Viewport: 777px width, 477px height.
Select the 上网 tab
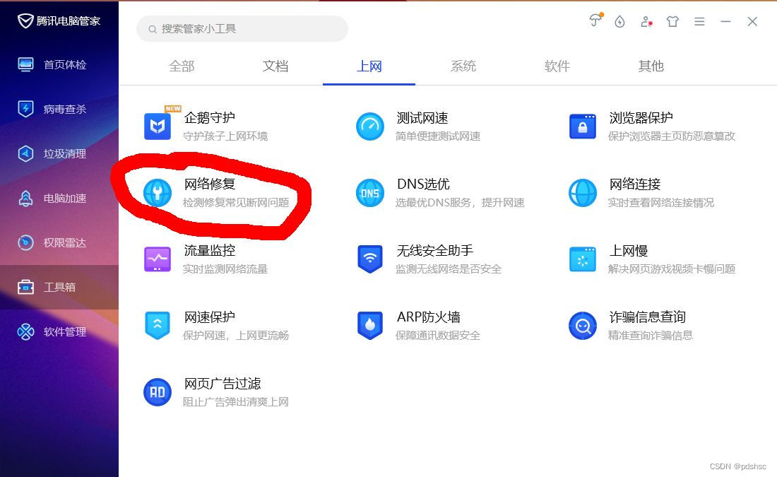369,66
